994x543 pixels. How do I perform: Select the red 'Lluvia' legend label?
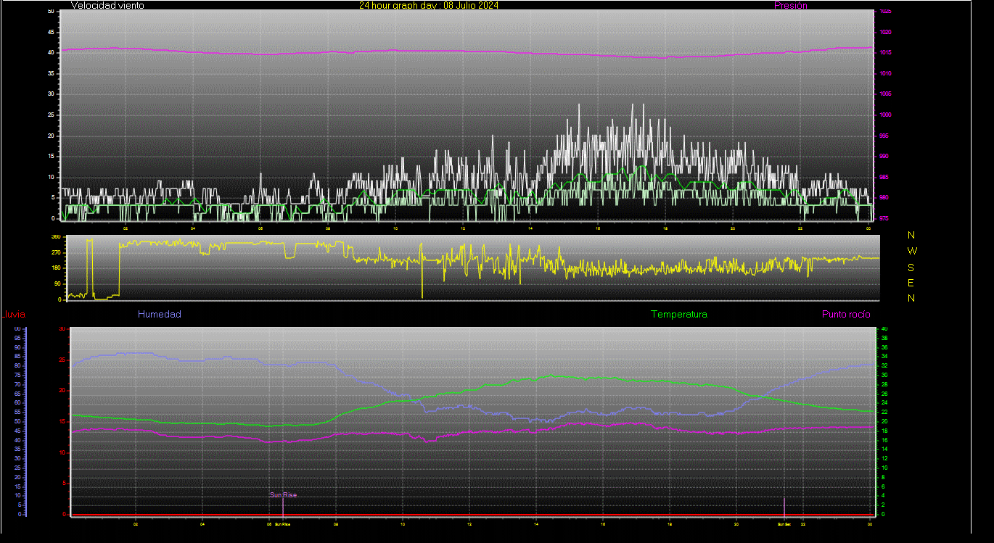pyautogui.click(x=13, y=315)
